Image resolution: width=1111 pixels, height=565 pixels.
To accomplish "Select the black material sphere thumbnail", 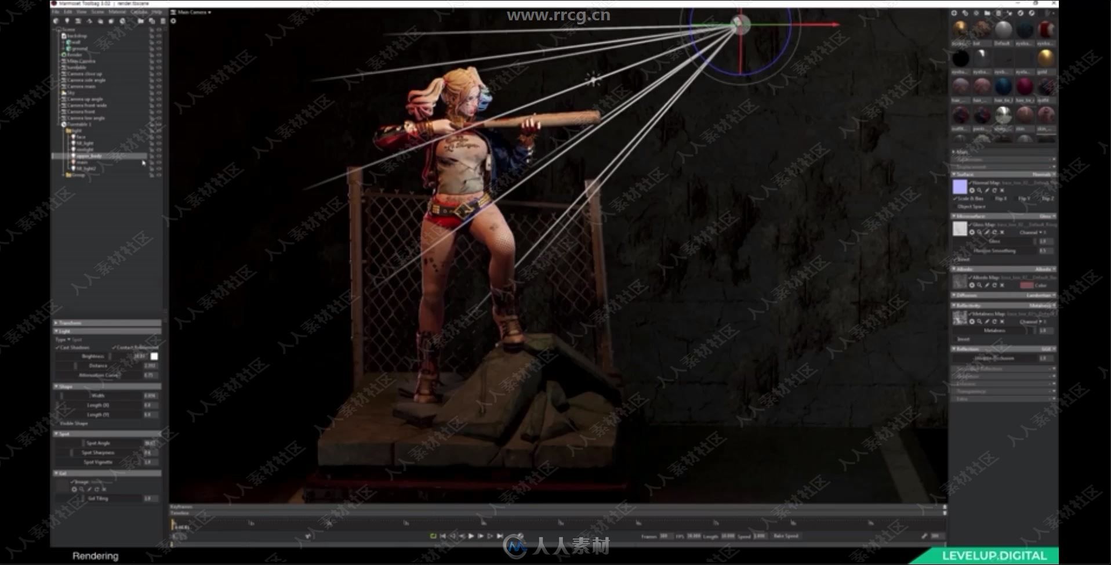I will (961, 58).
